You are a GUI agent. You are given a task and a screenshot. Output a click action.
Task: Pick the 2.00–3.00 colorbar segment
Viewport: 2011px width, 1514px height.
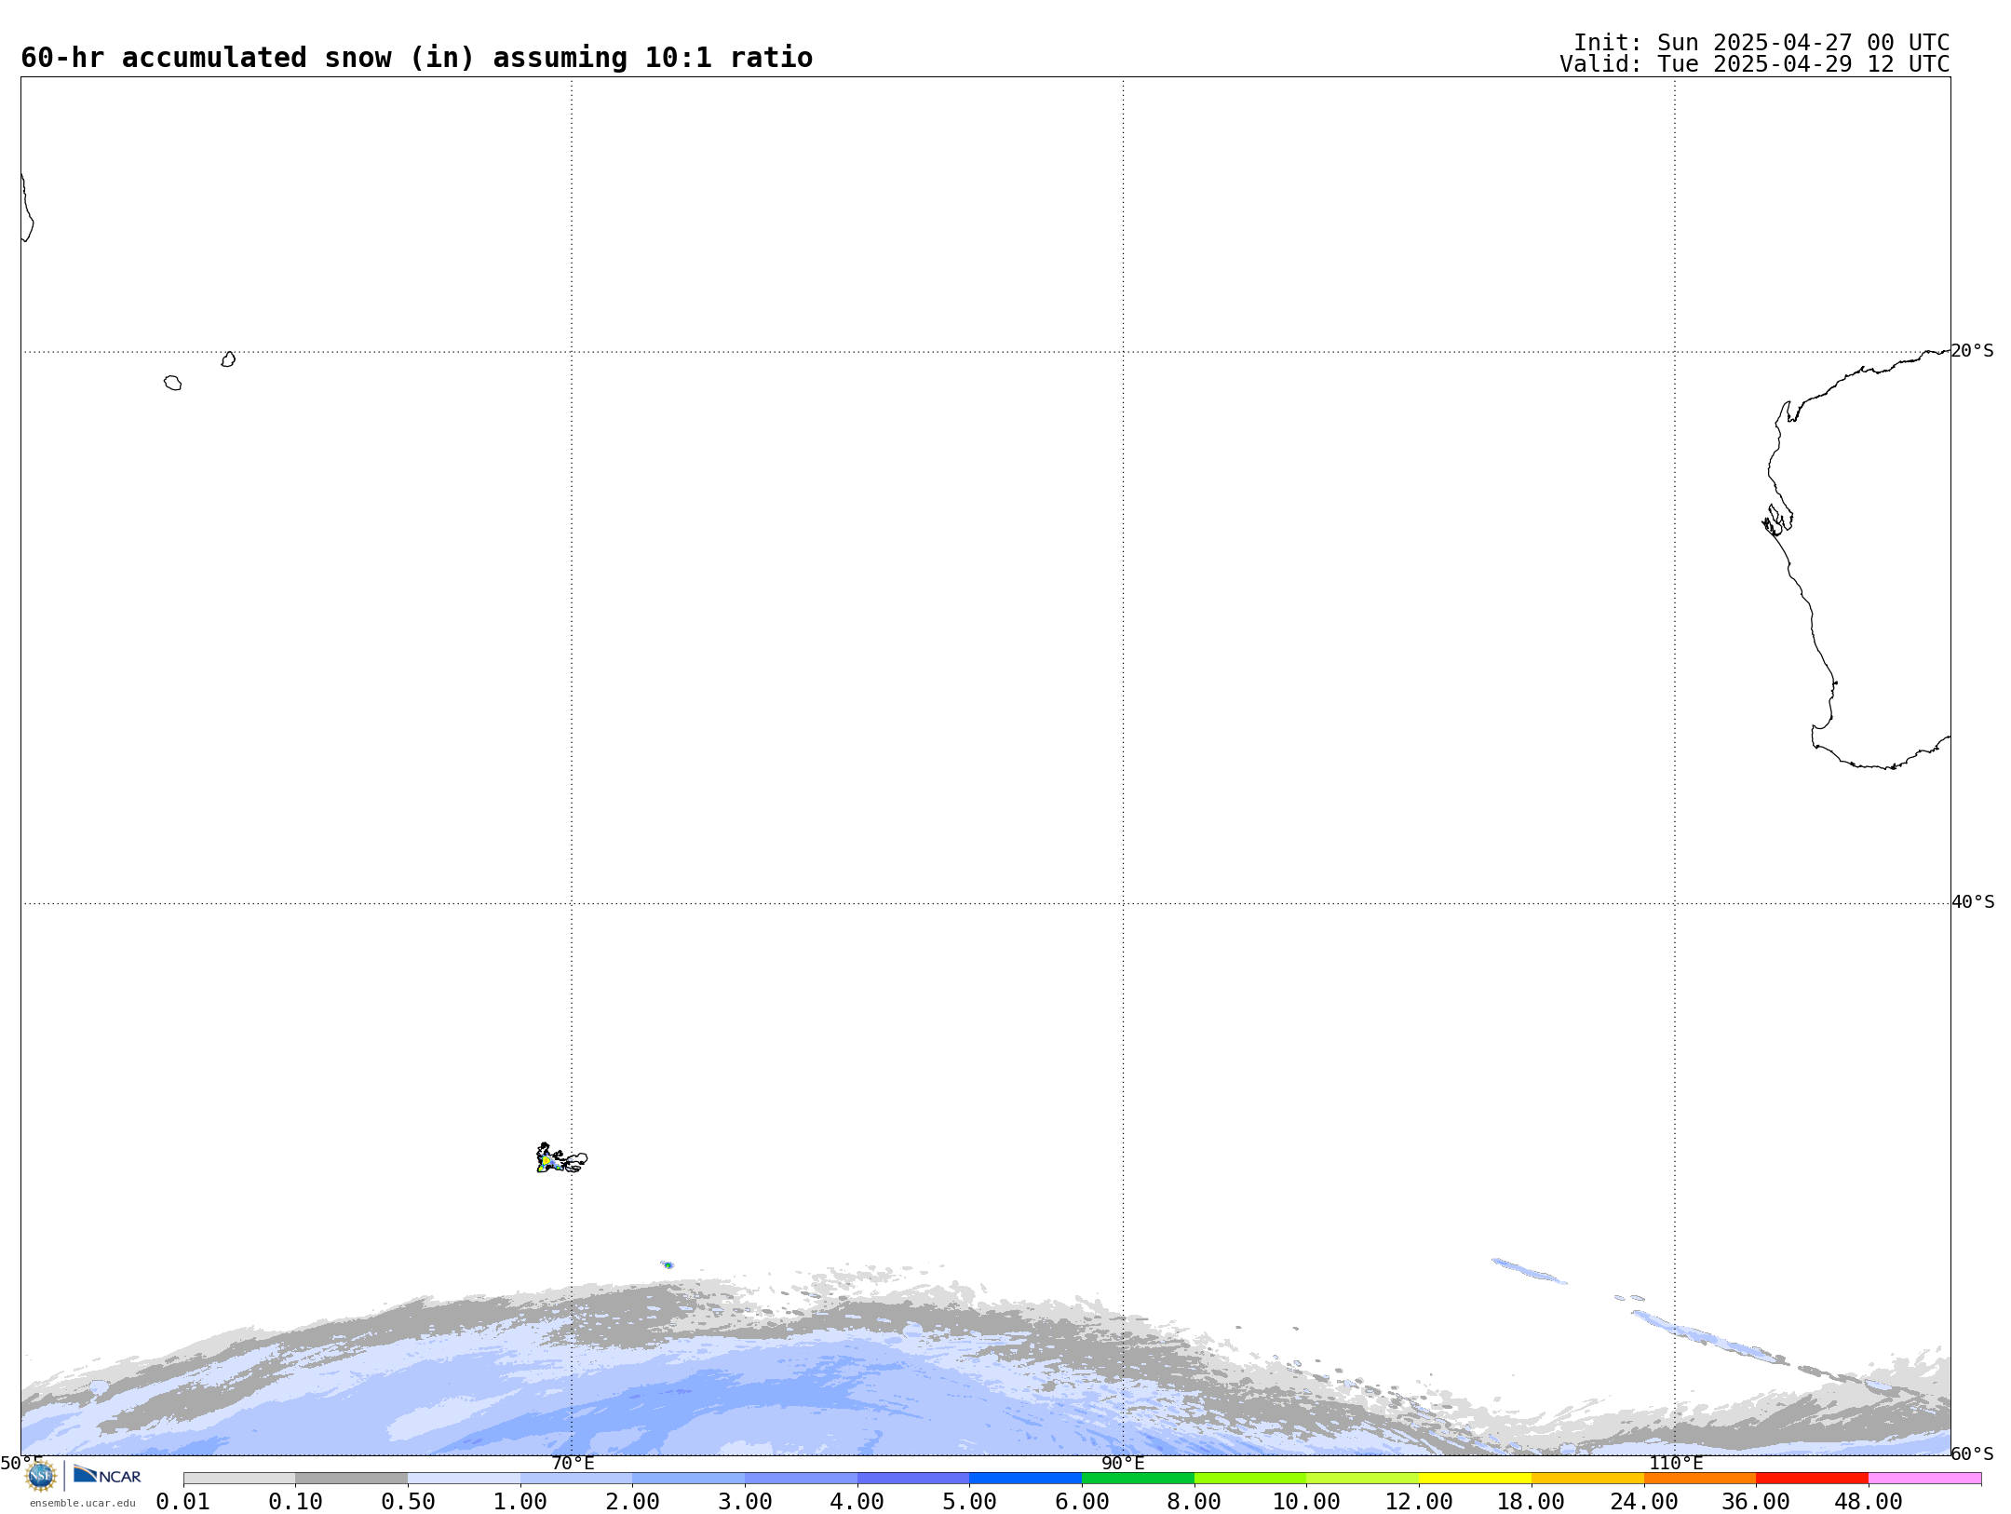tap(688, 1479)
